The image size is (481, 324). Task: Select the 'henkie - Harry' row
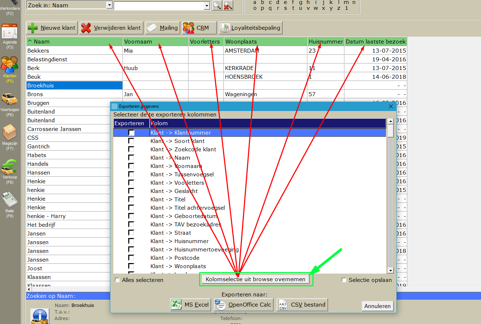pyautogui.click(x=68, y=216)
